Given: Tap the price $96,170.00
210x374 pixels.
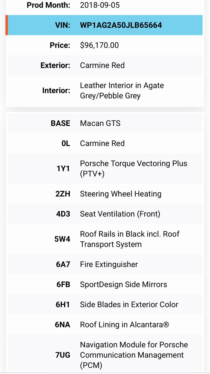Looking at the screenshot, I should tap(99, 45).
